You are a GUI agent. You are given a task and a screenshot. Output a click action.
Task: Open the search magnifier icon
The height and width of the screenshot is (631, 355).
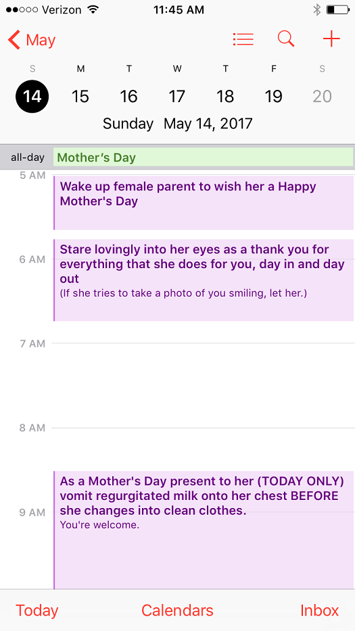click(x=286, y=39)
